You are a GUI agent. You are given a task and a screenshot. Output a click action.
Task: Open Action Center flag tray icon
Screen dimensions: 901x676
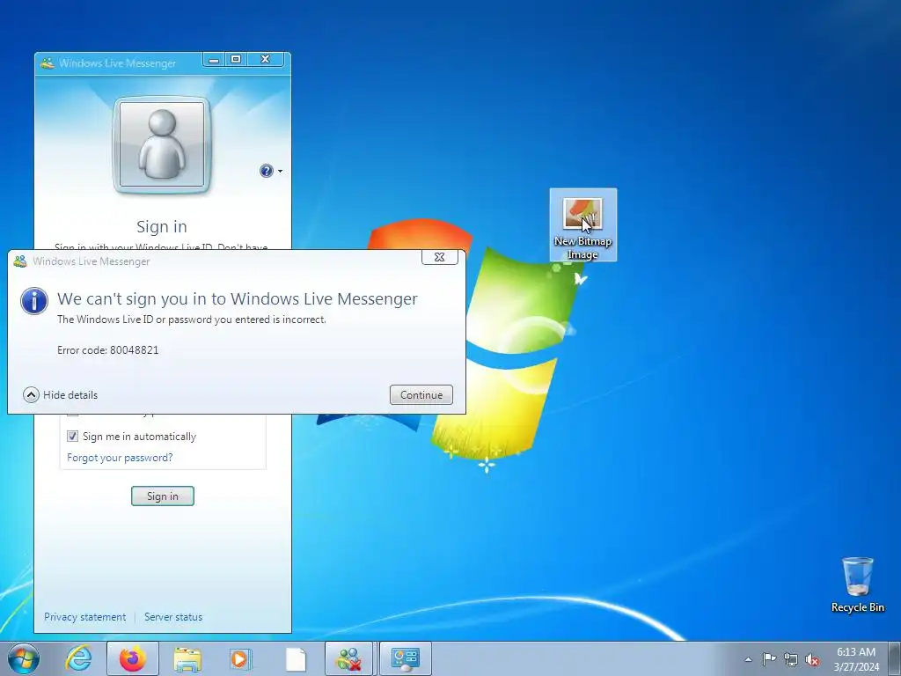pyautogui.click(x=769, y=658)
